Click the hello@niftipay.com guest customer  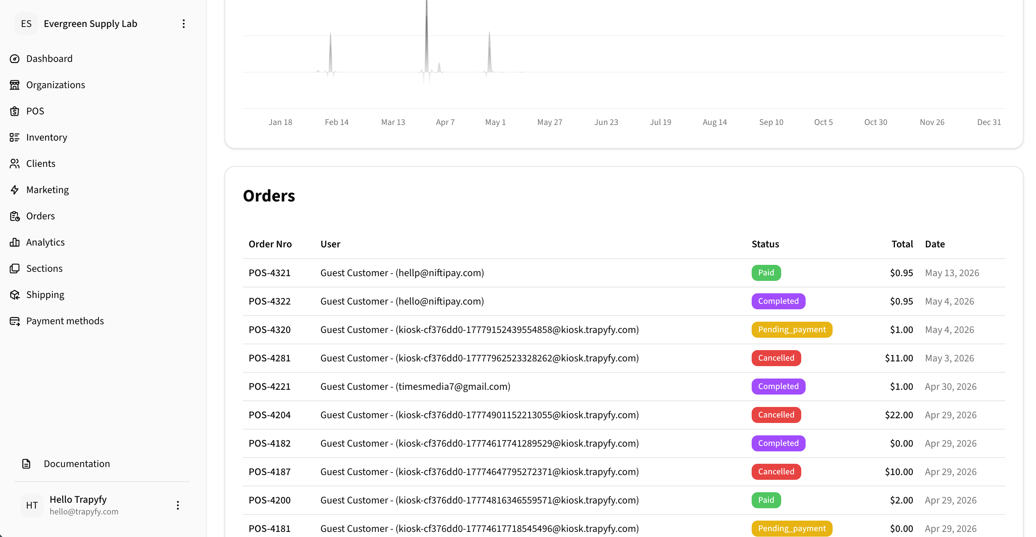(402, 301)
